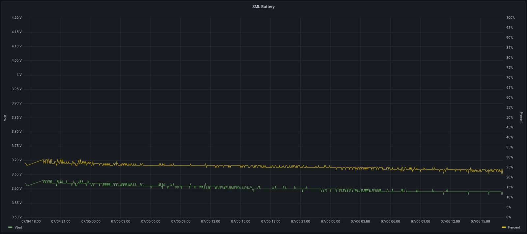Click the yellow Percent legend color swatch

504,227
